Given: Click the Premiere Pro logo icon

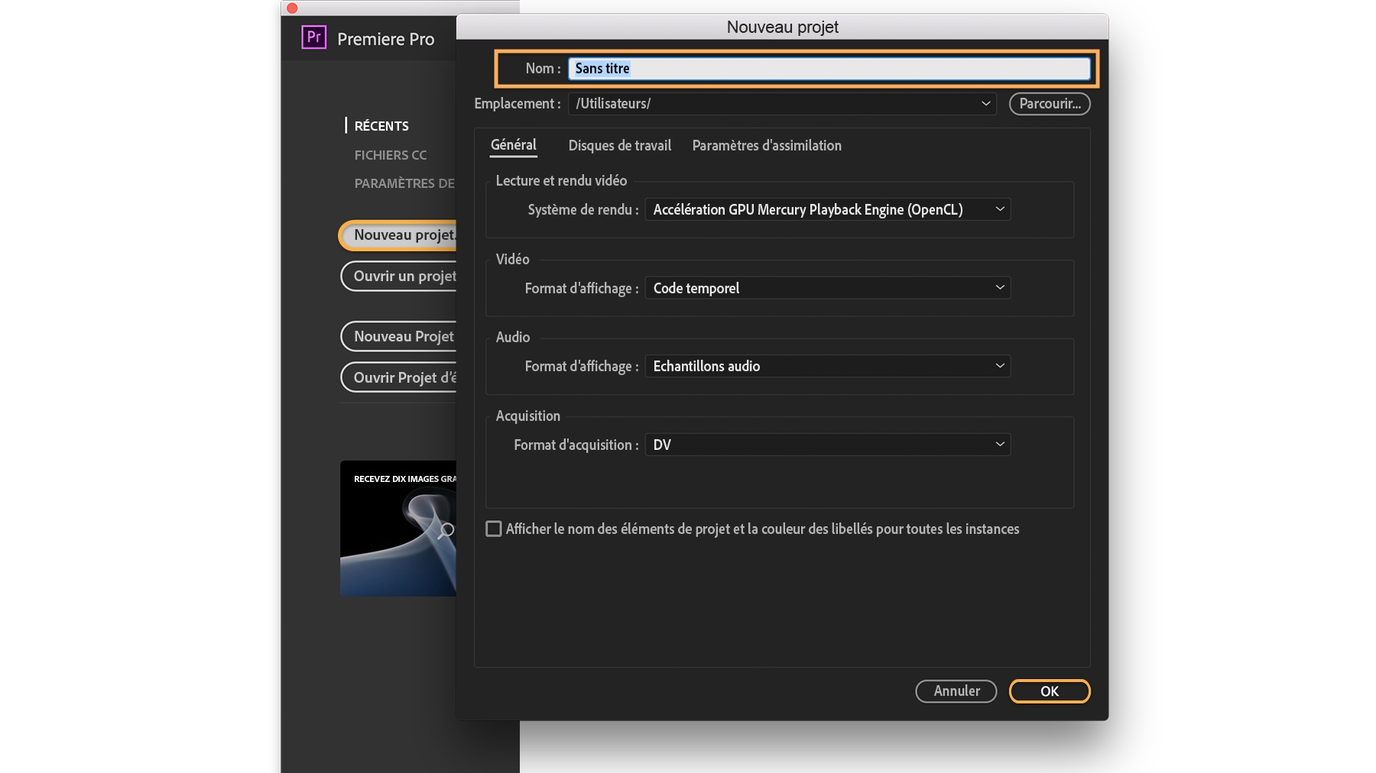Looking at the screenshot, I should tap(313, 37).
